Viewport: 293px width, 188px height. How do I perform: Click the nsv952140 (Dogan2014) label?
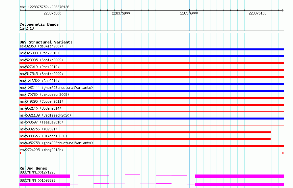click(40, 108)
